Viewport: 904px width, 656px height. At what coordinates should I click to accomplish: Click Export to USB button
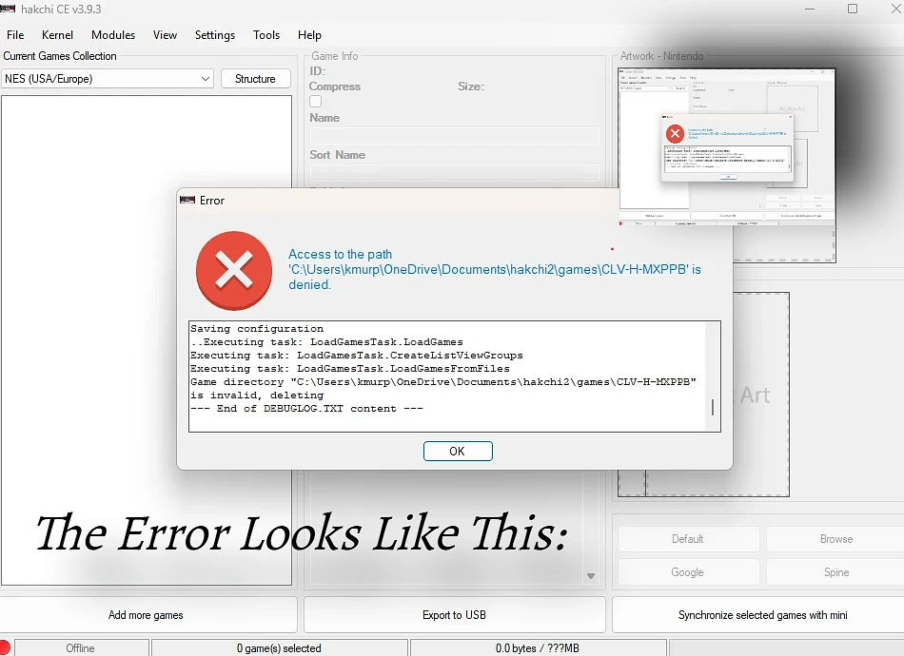[454, 614]
